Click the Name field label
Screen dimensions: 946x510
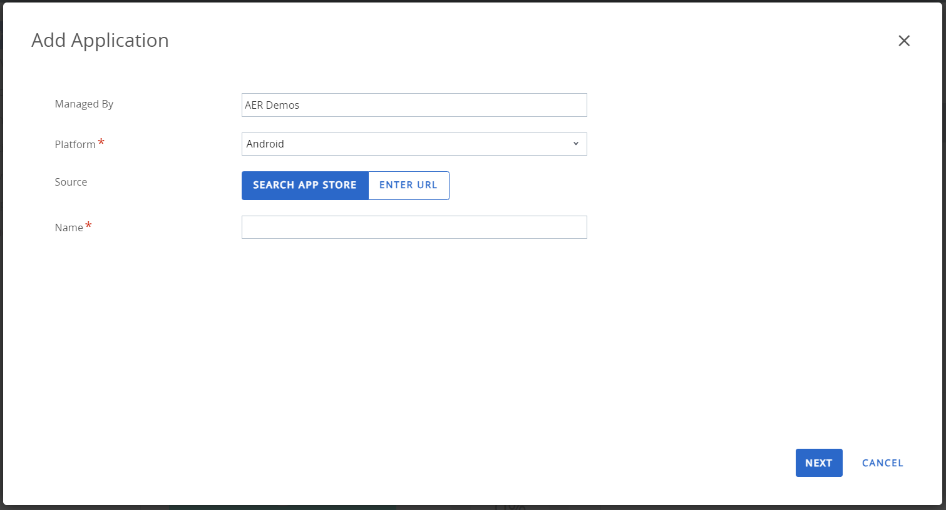coord(69,227)
